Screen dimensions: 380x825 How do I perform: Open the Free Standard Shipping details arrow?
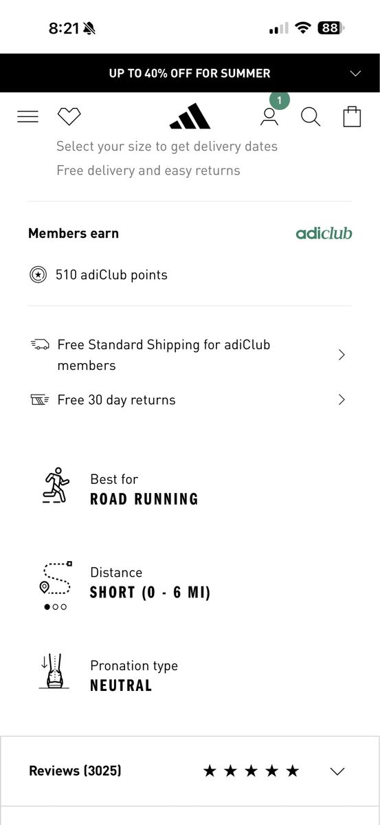pos(342,355)
